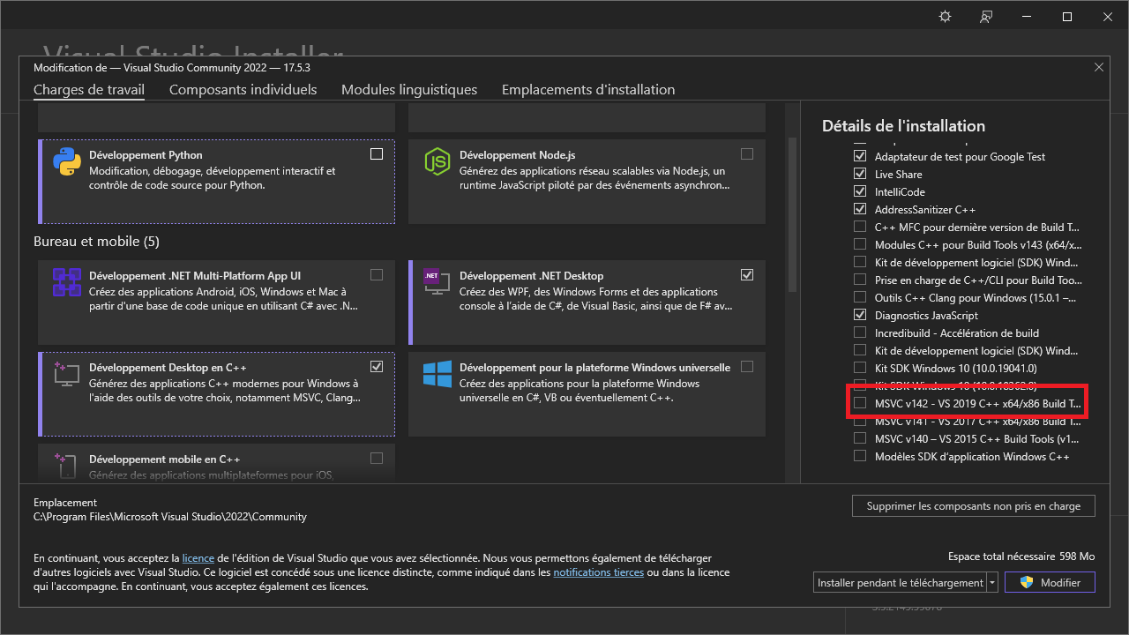Open the Modules linguistiques tab
The height and width of the screenshot is (635, 1129).
point(409,89)
